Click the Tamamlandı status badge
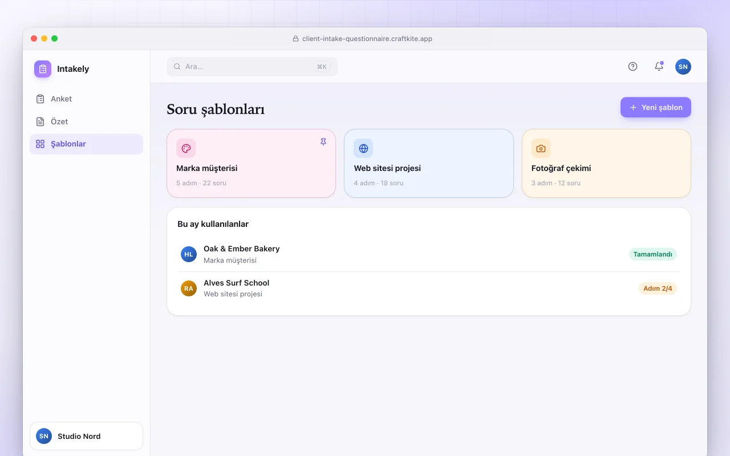Viewport: 730px width, 456px height. (x=653, y=254)
